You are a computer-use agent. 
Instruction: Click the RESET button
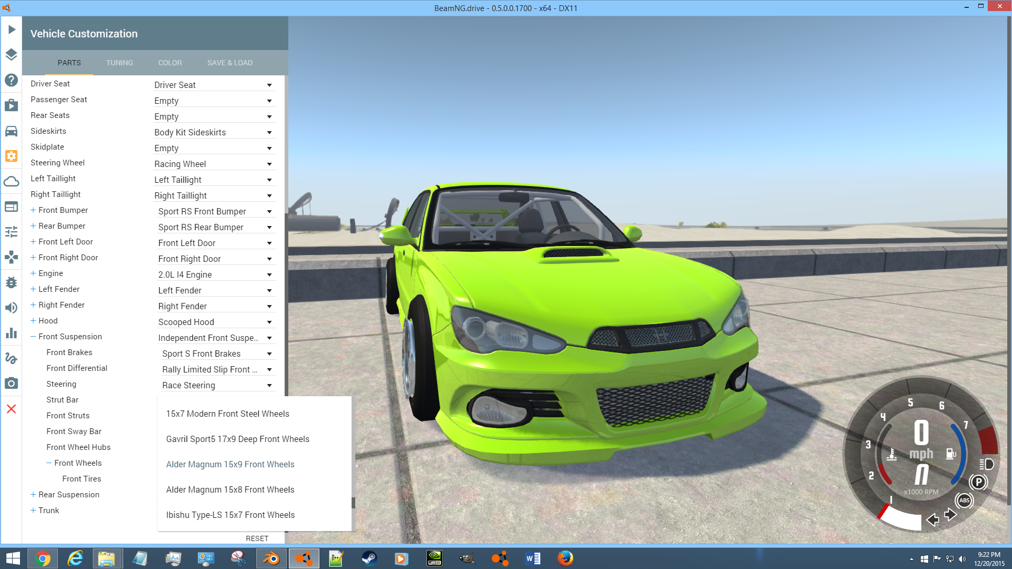pos(257,538)
